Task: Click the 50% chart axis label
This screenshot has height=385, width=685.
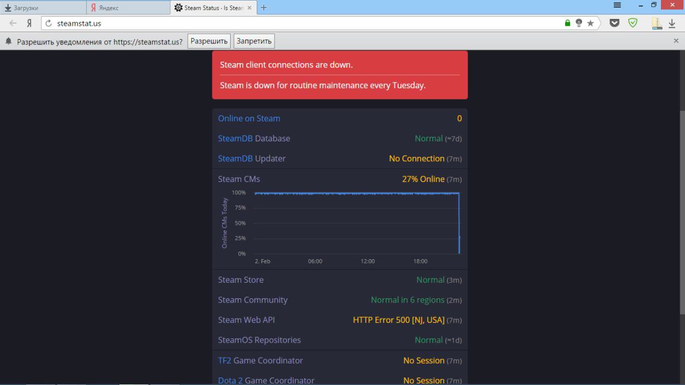Action: point(240,223)
